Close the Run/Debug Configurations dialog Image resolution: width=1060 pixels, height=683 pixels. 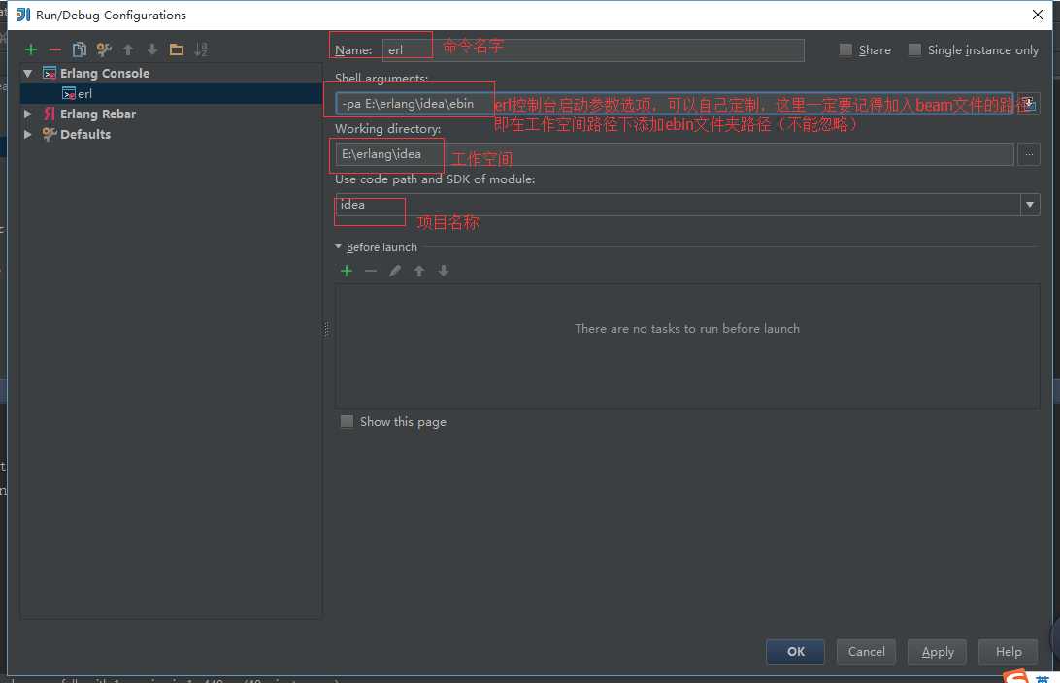(x=1037, y=15)
